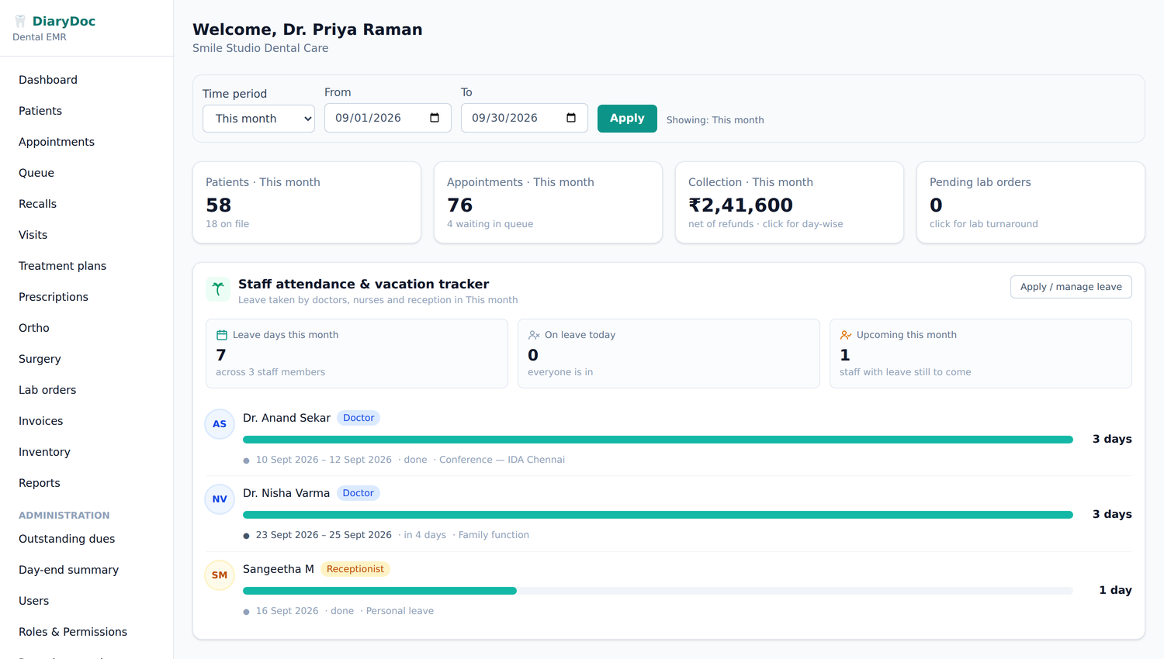Click the DiaryDoc tooth logo icon
1164x659 pixels.
20,22
